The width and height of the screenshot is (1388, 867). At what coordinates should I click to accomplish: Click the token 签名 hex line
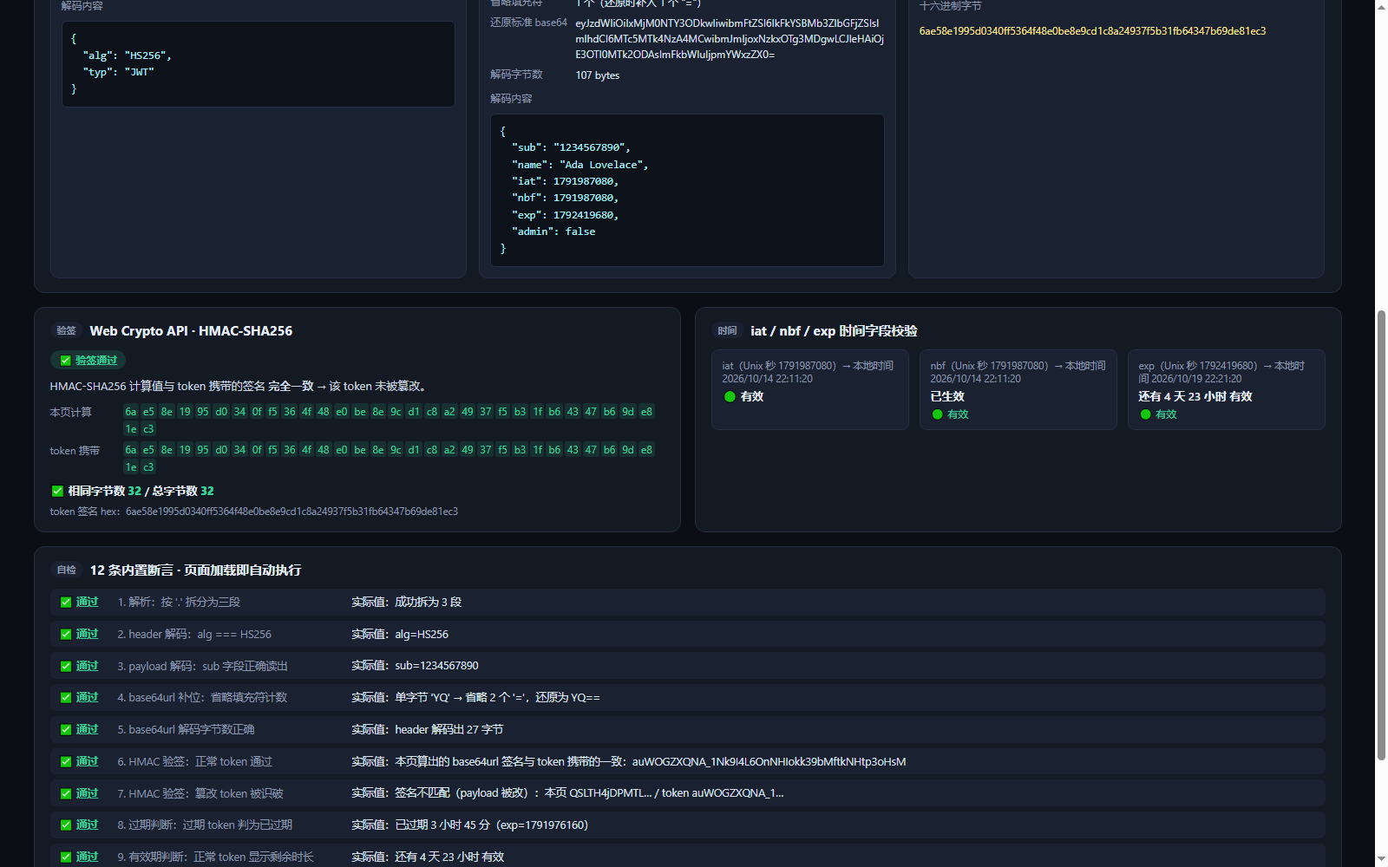coord(253,512)
